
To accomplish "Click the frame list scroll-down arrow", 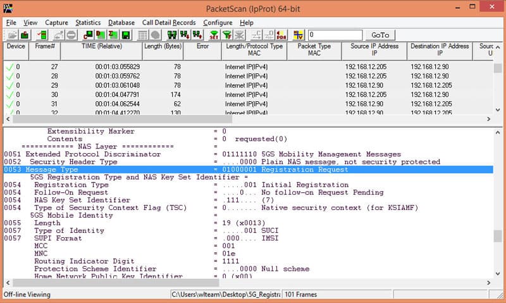I will coord(498,109).
